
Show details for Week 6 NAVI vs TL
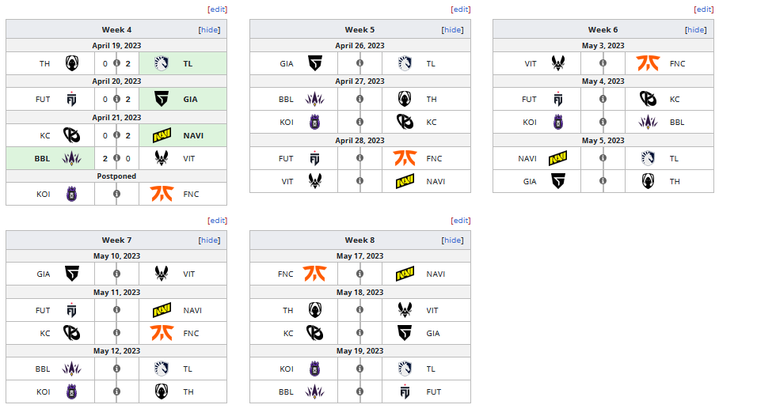click(x=603, y=158)
